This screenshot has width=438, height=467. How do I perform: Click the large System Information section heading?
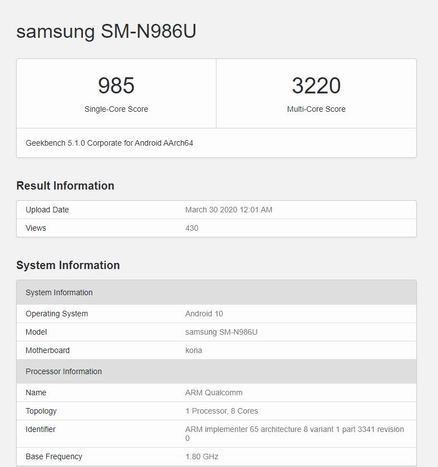coord(68,265)
